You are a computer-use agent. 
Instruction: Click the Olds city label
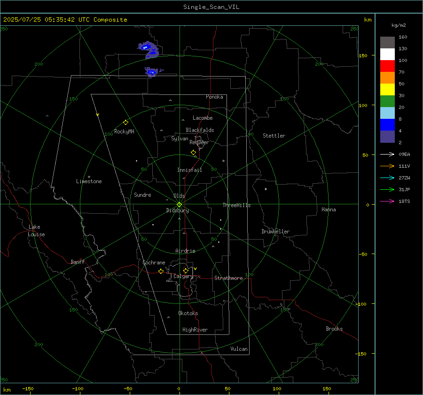coord(179,196)
